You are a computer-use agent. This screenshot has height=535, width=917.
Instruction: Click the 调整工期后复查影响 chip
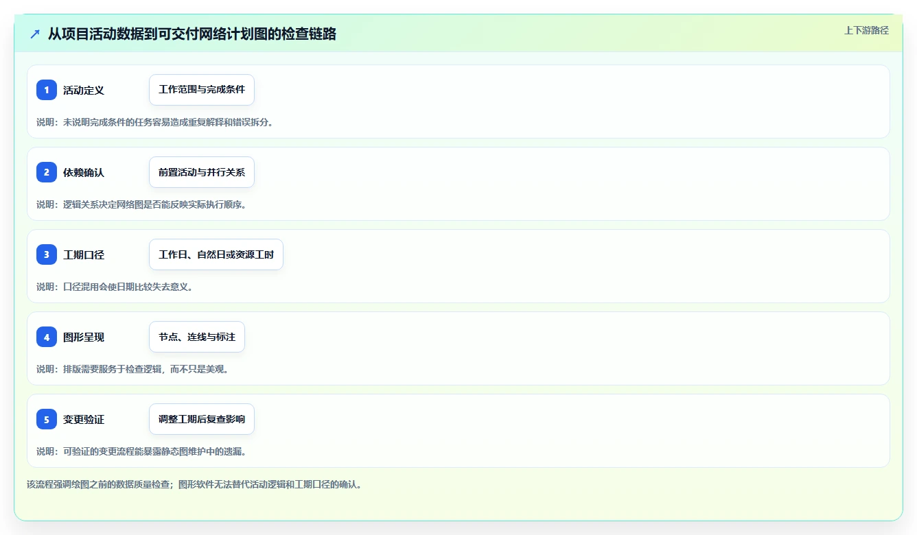[202, 419]
